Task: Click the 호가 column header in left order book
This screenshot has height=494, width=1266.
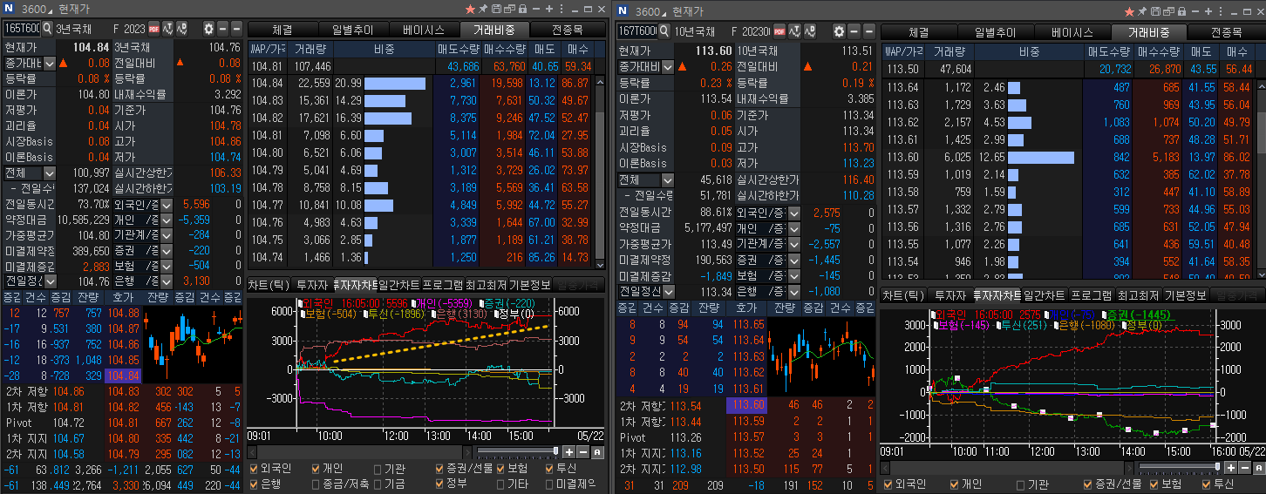Action: click(x=122, y=298)
